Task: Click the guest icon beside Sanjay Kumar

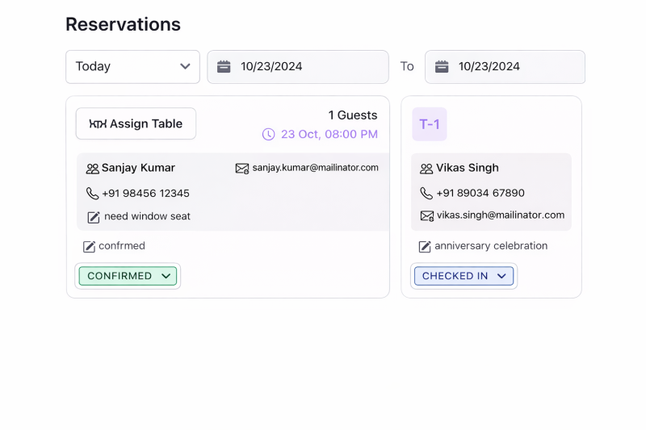Action: 92,169
